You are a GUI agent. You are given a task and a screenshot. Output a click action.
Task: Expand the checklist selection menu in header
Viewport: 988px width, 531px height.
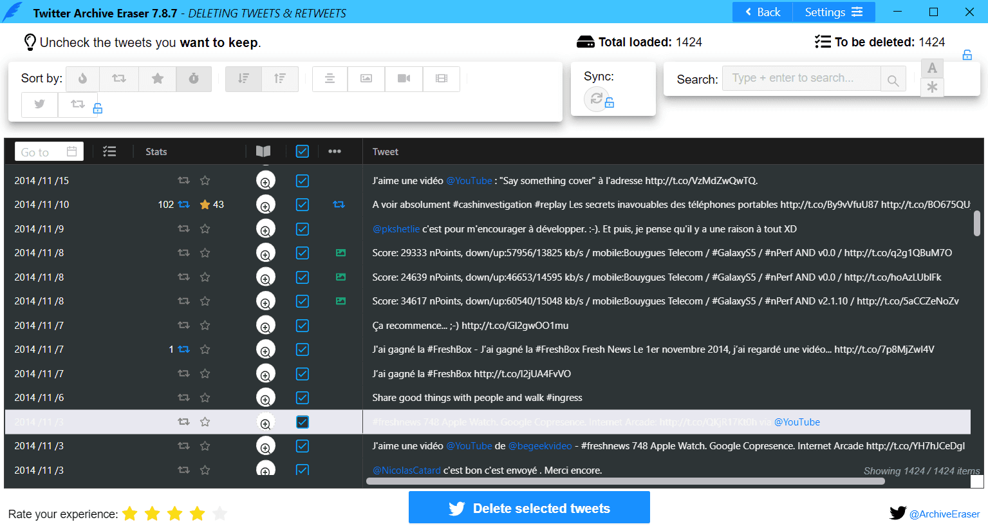coord(109,151)
